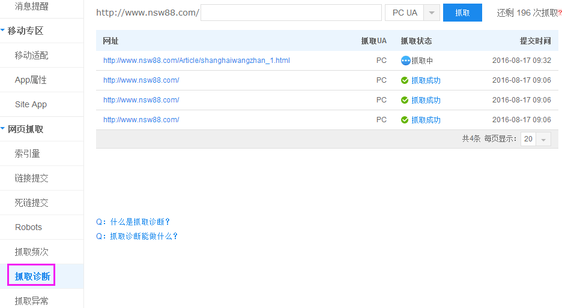The height and width of the screenshot is (308, 562).
Task: Go to 移动适配 in the sidebar
Action: pyautogui.click(x=31, y=55)
